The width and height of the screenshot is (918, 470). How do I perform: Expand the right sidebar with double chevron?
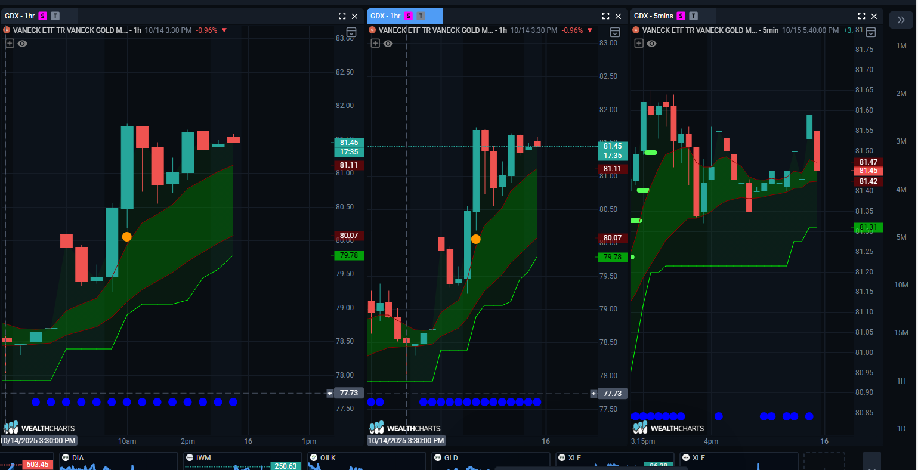tap(901, 20)
